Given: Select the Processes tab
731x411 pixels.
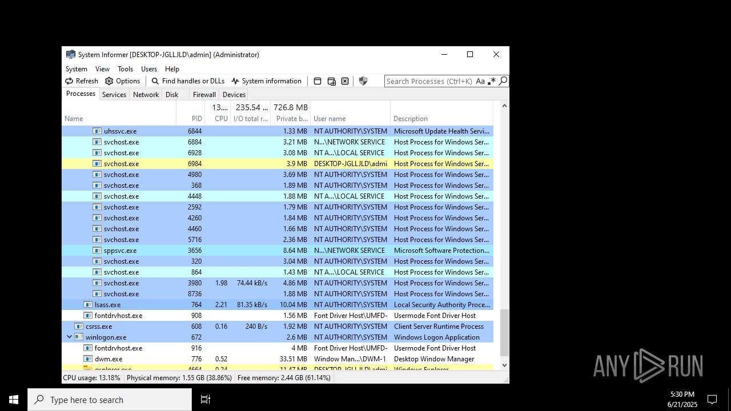Looking at the screenshot, I should click(81, 94).
